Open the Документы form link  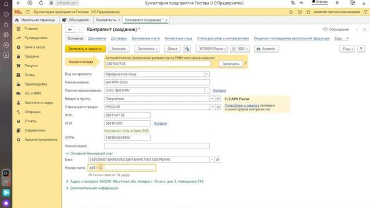[97, 39]
